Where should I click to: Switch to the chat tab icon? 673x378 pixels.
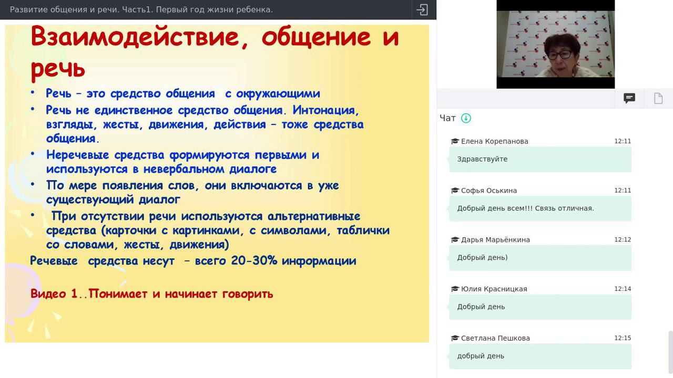coord(629,98)
